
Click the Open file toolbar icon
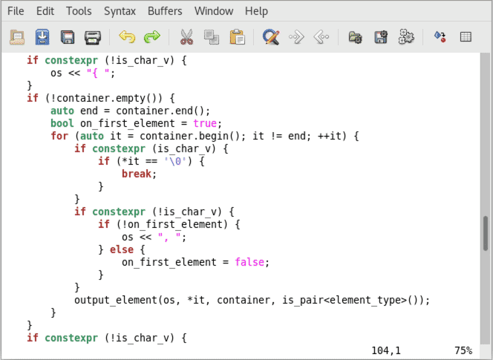coord(17,36)
